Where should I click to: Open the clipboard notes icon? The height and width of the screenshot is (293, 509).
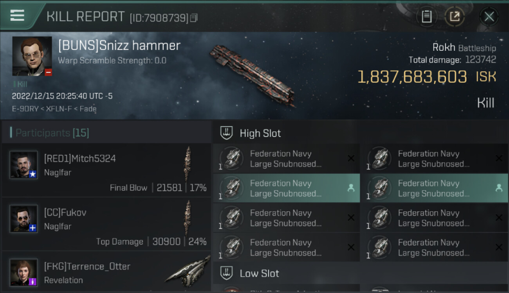coord(426,16)
